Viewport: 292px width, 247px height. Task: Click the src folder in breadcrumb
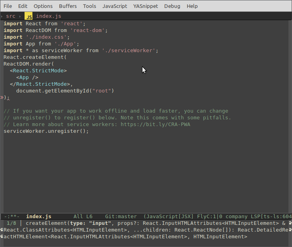pyautogui.click(x=11, y=16)
